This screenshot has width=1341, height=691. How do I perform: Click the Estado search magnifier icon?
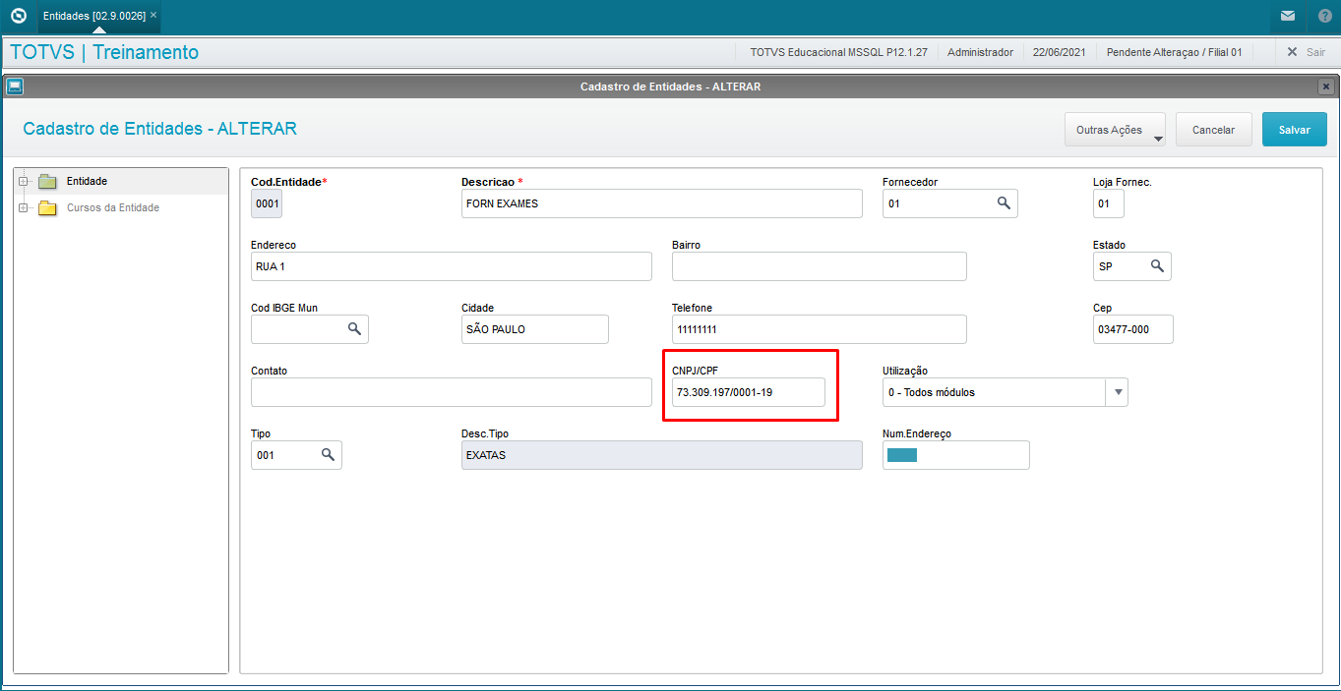tap(1157, 266)
